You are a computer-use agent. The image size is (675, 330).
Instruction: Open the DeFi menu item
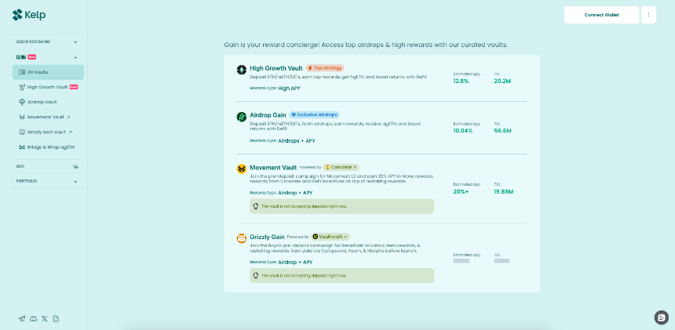tap(48, 166)
